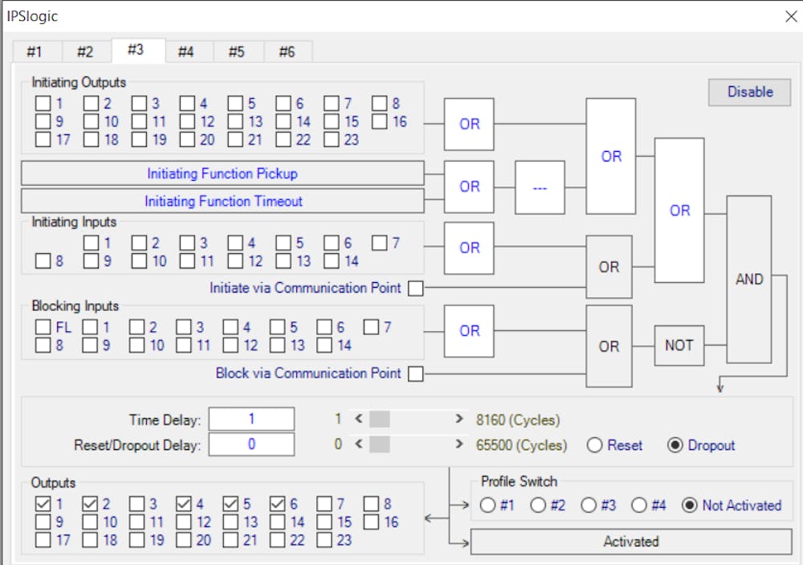803x565 pixels.
Task: Click the Time Delay slider thumb
Action: [380, 419]
